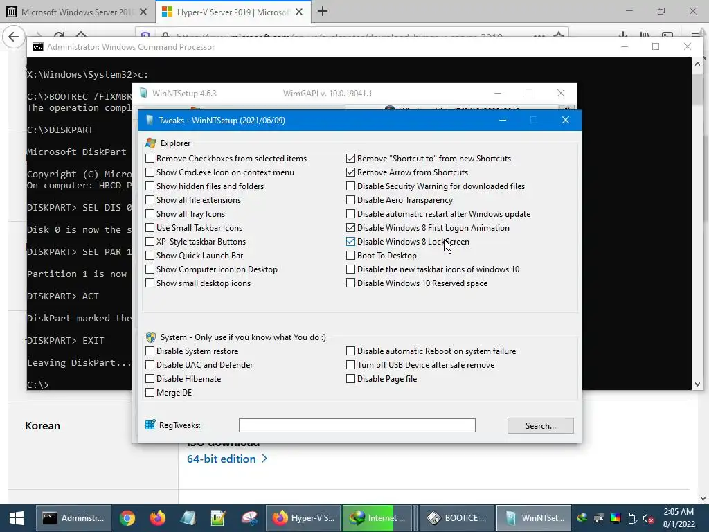
Task: Click the WinNTSetup 4.6.3 title bar icon
Action: pyautogui.click(x=143, y=94)
